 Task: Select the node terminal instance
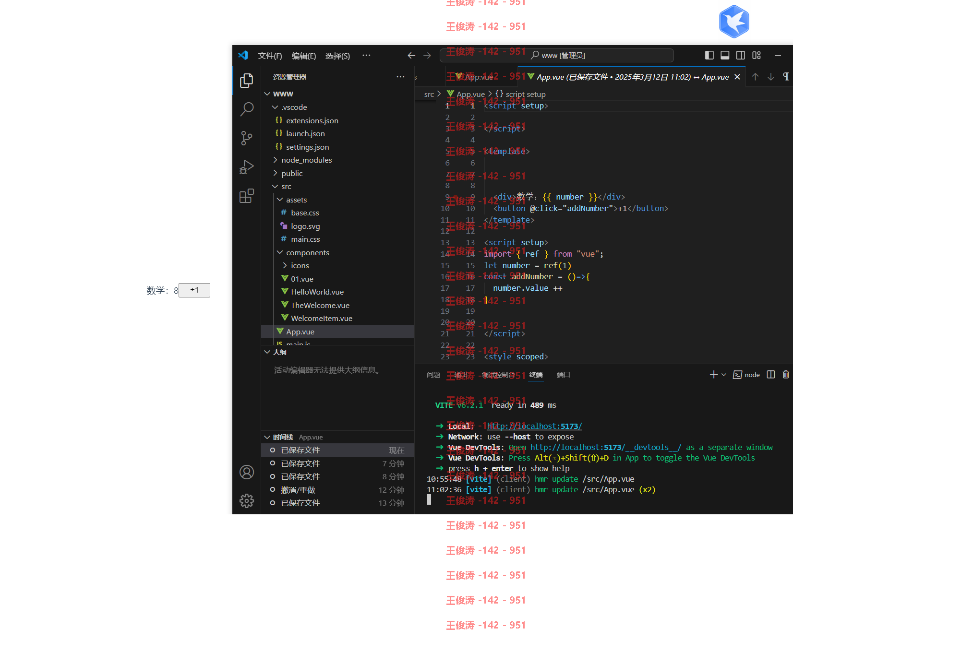tap(746, 375)
